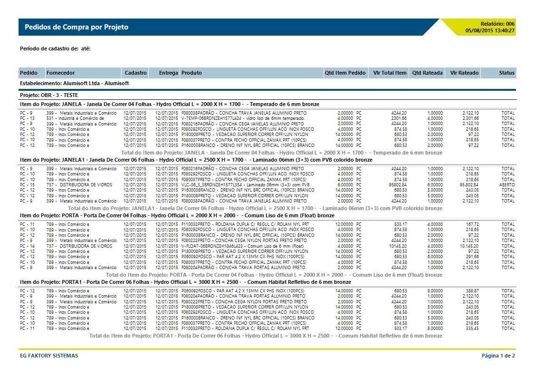Click the Relatório: 006 label
Viewport: 533px width, 377px height.
[x=497, y=24]
